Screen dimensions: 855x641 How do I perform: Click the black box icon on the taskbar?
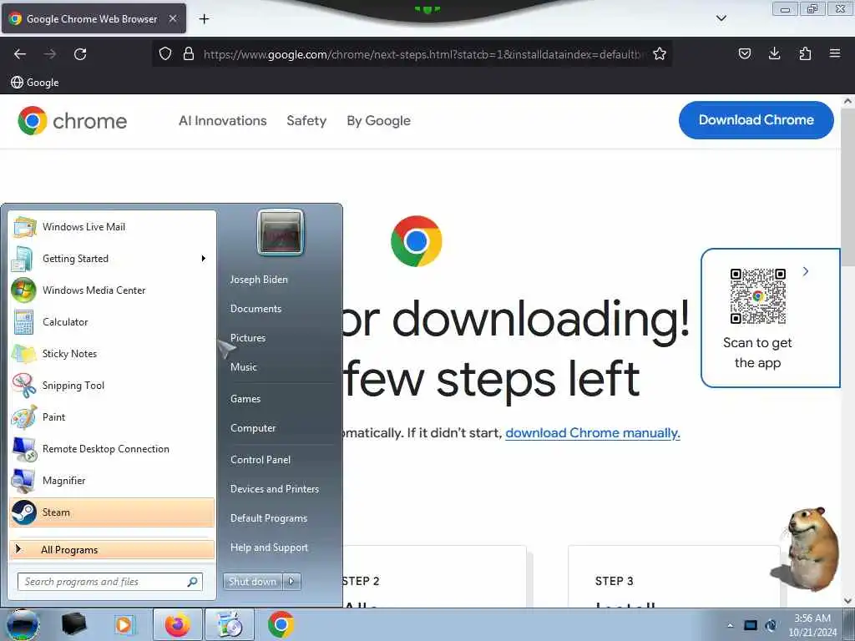point(73,624)
